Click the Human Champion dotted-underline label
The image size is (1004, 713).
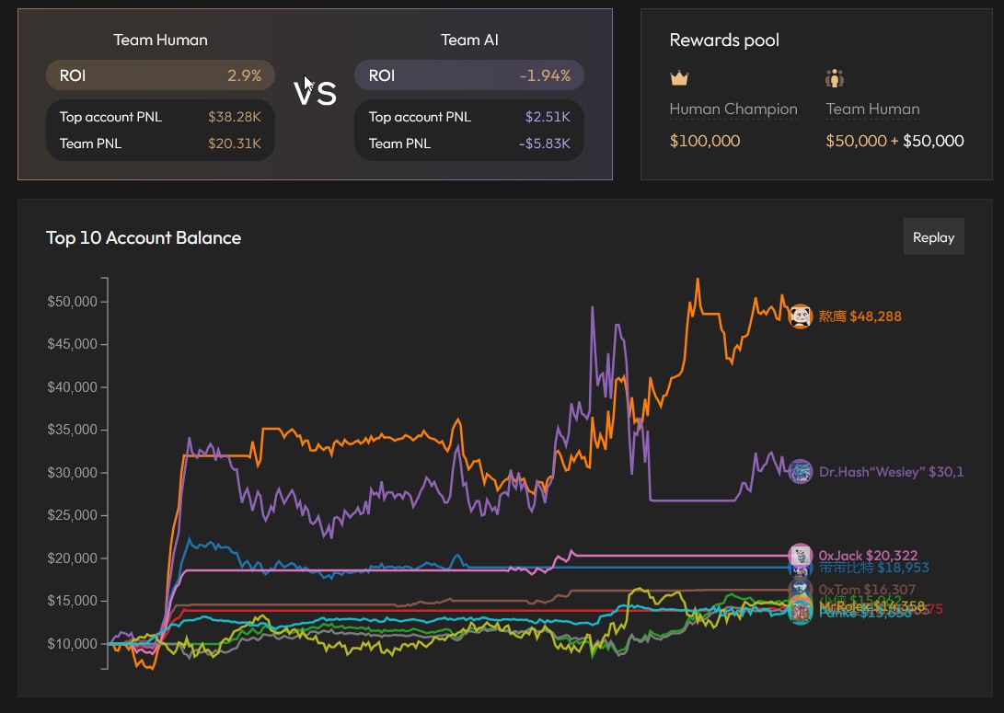733,109
